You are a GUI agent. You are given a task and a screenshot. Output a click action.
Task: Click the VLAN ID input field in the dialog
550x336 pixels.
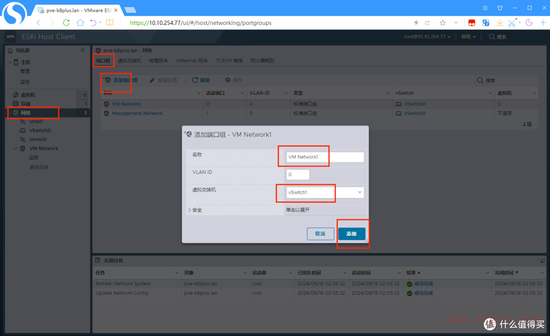tap(297, 174)
